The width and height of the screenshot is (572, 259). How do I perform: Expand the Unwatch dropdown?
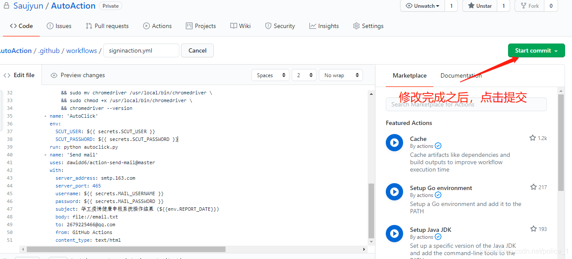423,6
